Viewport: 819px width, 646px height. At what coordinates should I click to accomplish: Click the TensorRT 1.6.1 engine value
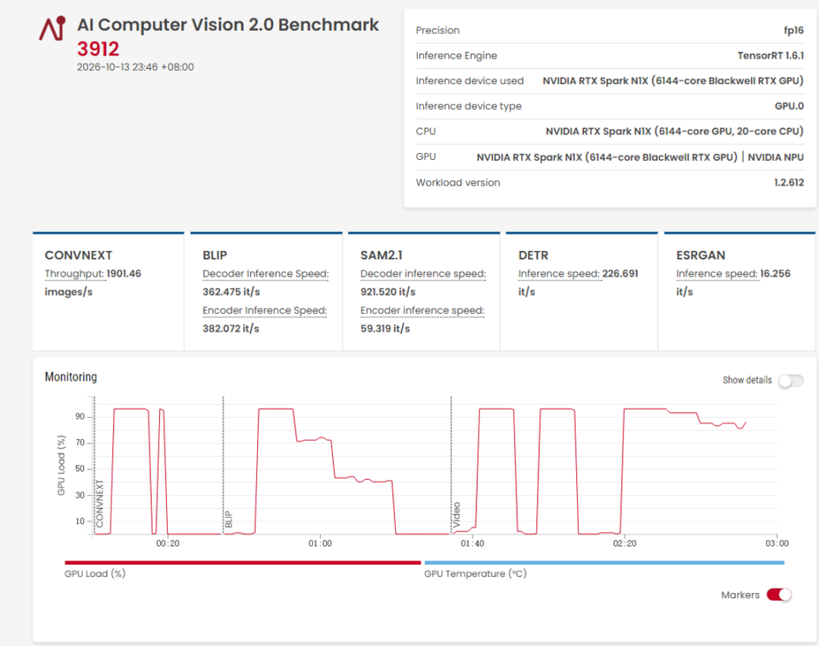click(770, 55)
